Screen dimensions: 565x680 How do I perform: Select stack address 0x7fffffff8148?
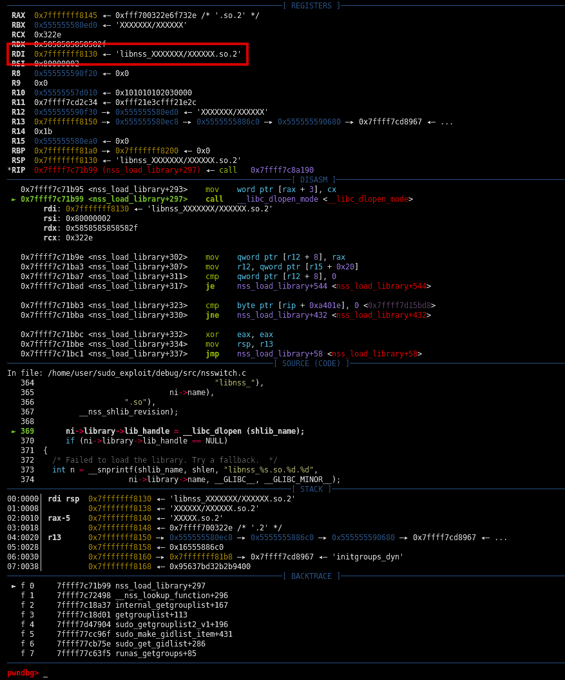120,529
